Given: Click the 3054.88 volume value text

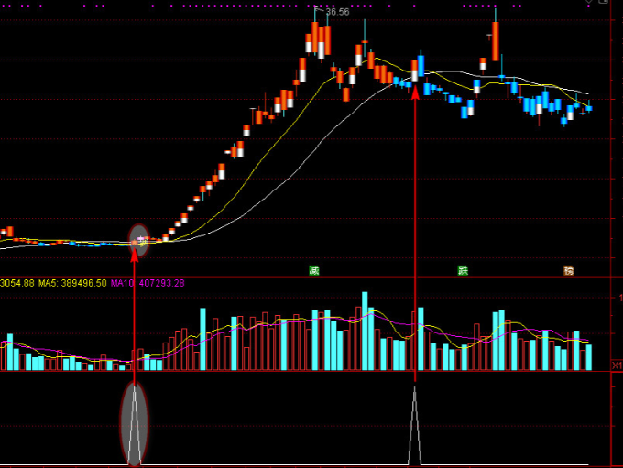Looking at the screenshot, I should (x=17, y=283).
